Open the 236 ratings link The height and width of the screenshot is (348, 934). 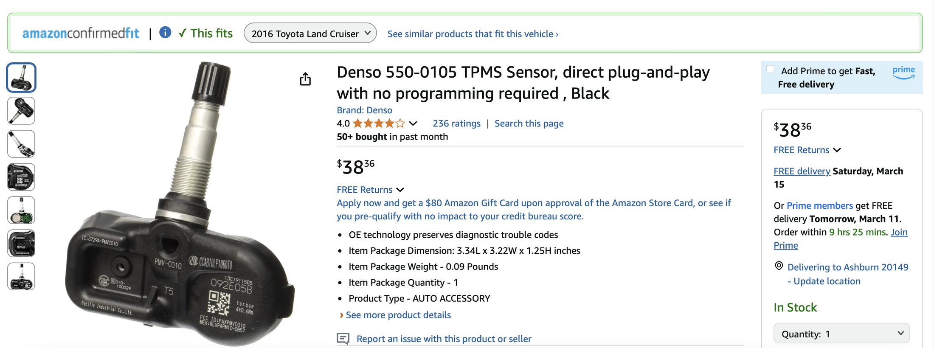(x=456, y=123)
